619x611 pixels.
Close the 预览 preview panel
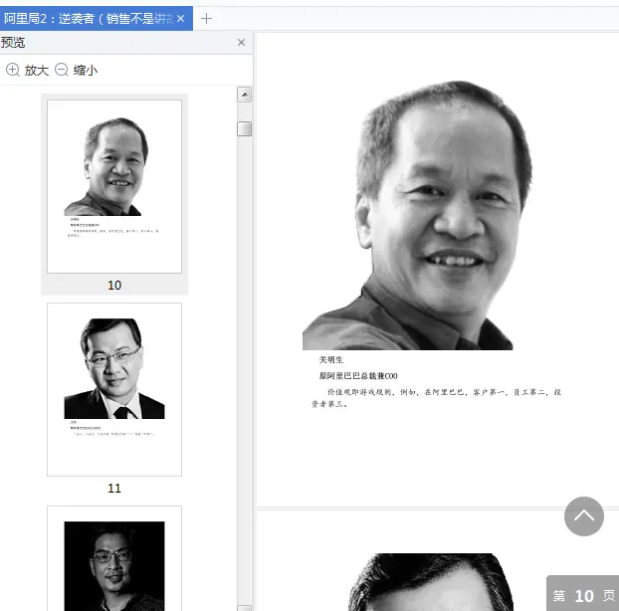coord(241,42)
